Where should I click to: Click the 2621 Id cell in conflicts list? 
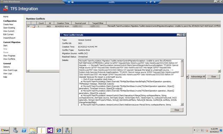click(49, 26)
